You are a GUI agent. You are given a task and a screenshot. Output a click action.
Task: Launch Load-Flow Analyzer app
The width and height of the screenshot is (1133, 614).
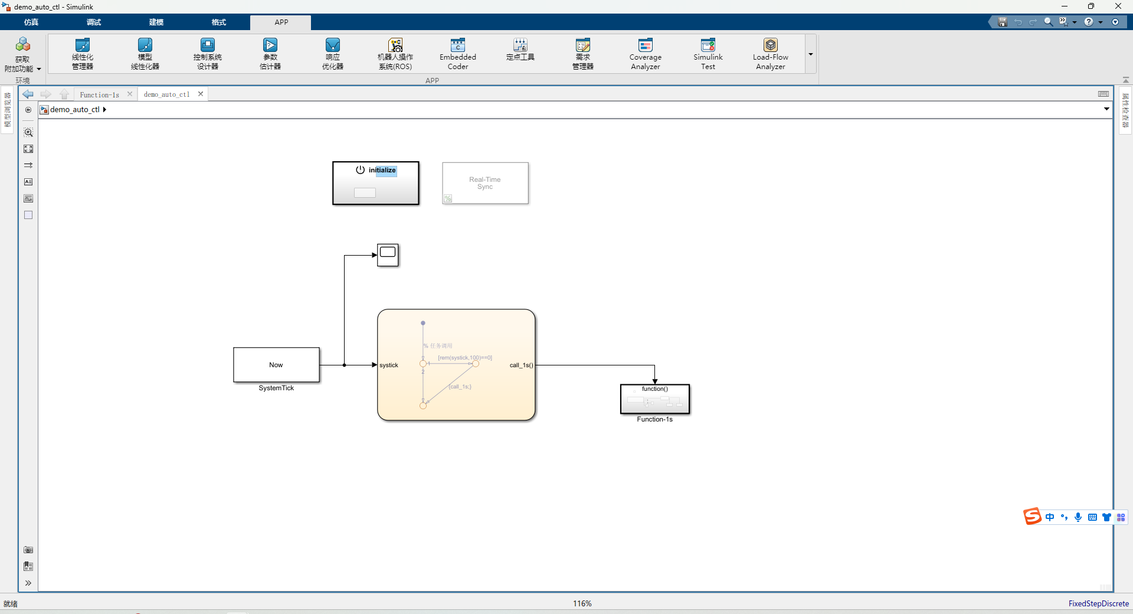click(x=771, y=54)
